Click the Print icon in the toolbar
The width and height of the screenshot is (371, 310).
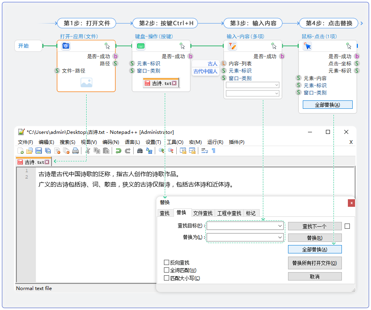[x=75, y=151]
